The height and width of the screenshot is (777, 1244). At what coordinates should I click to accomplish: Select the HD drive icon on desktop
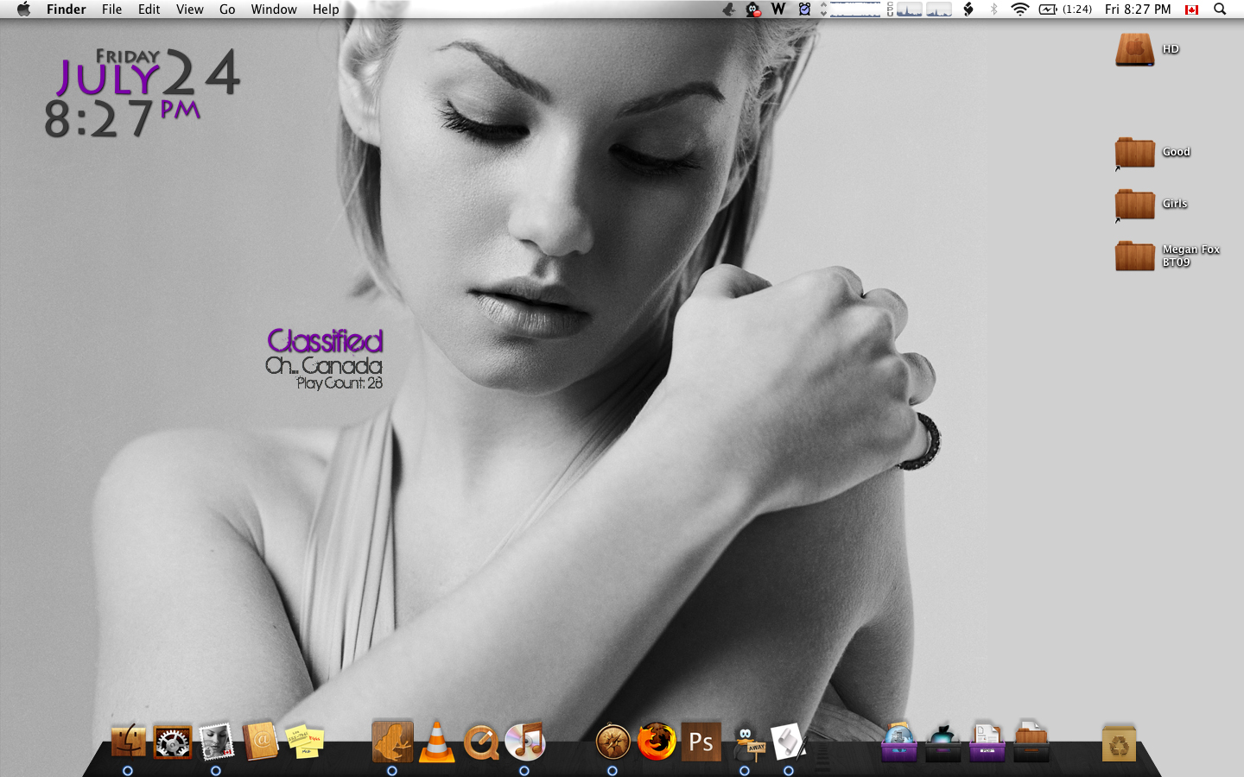tap(1134, 49)
